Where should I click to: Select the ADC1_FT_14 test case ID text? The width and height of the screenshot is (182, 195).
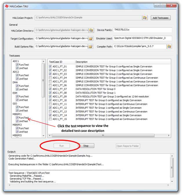[x=60, y=115]
